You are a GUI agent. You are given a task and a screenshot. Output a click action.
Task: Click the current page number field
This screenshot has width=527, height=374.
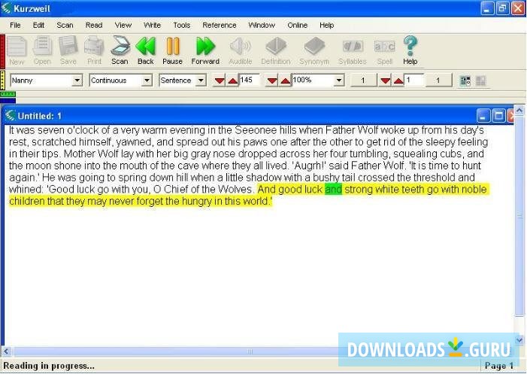(414, 80)
